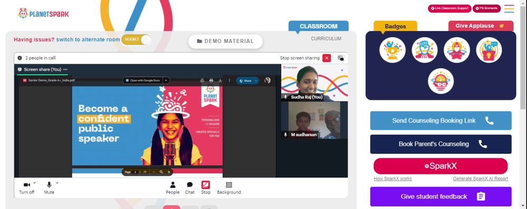Viewport: 527px width, 209px height.
Task: Click add to Drive icon in PDF viewer
Action: (202, 80)
